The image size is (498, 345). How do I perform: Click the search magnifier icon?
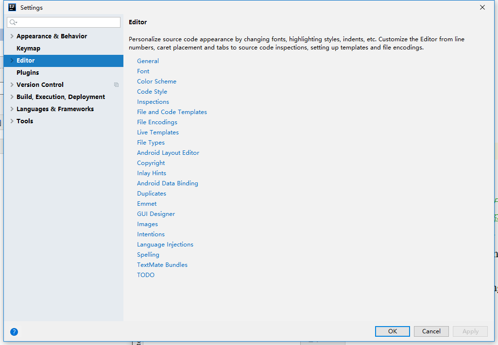pos(13,22)
